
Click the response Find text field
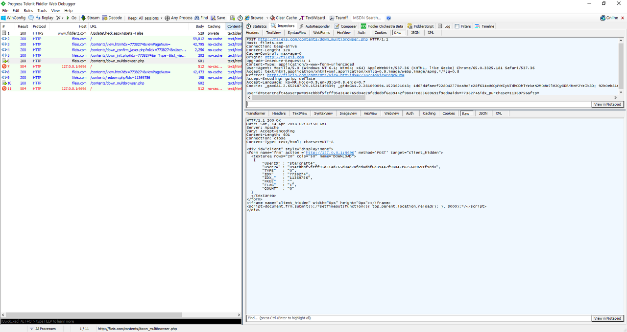pos(418,318)
